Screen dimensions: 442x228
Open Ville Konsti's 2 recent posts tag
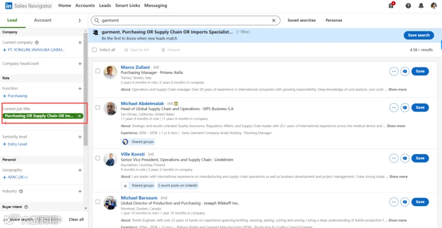178,185
